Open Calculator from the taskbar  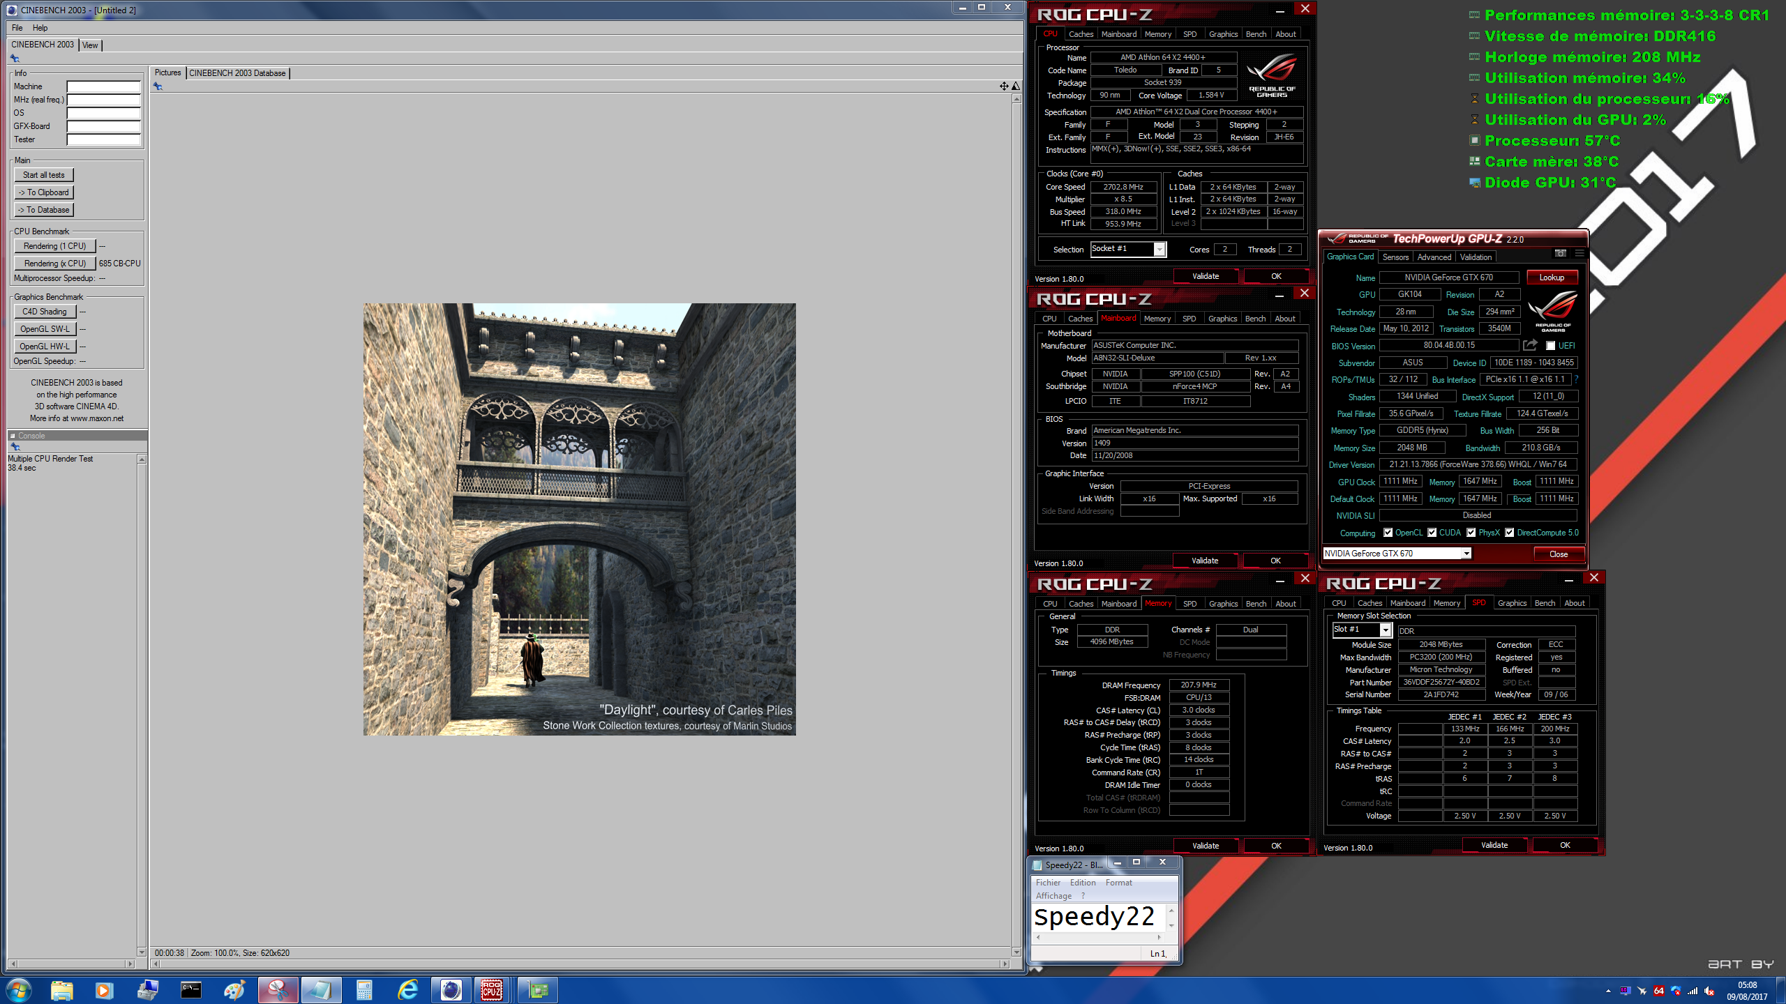364,989
